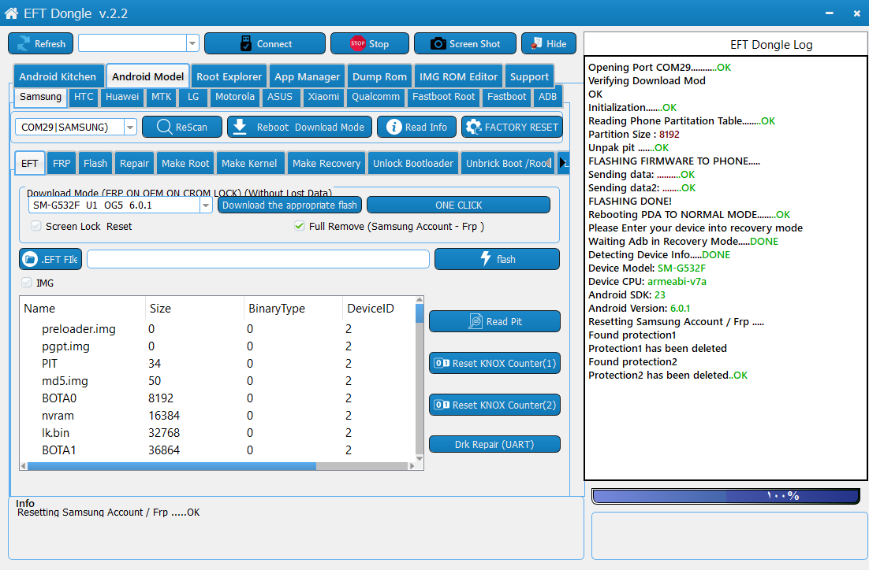Switch to the FRP sub-tab

coord(62,163)
